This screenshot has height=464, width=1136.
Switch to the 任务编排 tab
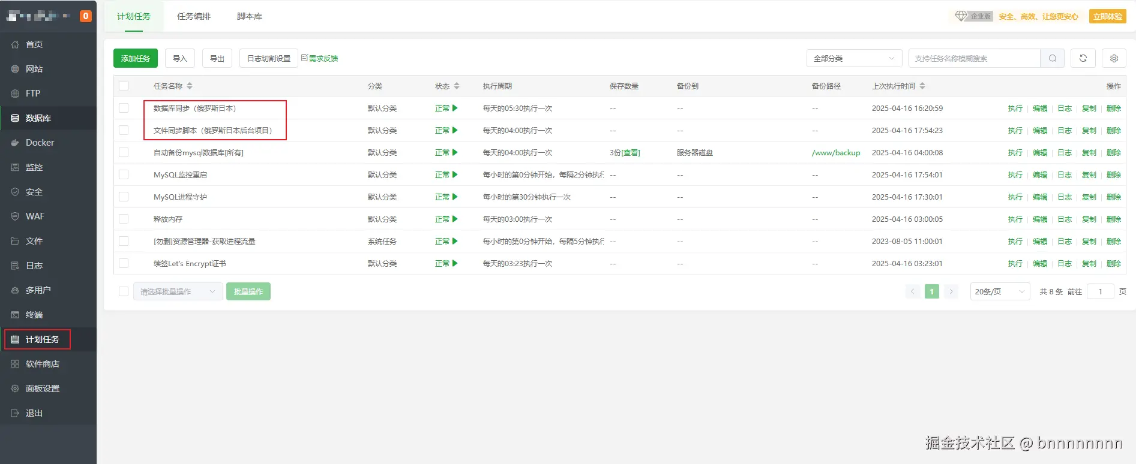tap(194, 16)
